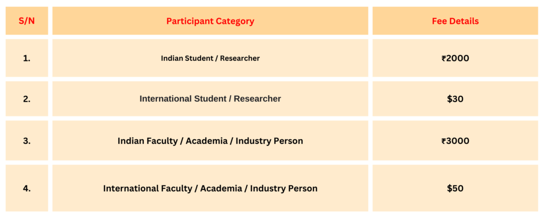The width and height of the screenshot is (543, 217).
Task: Click the word "Category" in the header
Action: (235, 21)
